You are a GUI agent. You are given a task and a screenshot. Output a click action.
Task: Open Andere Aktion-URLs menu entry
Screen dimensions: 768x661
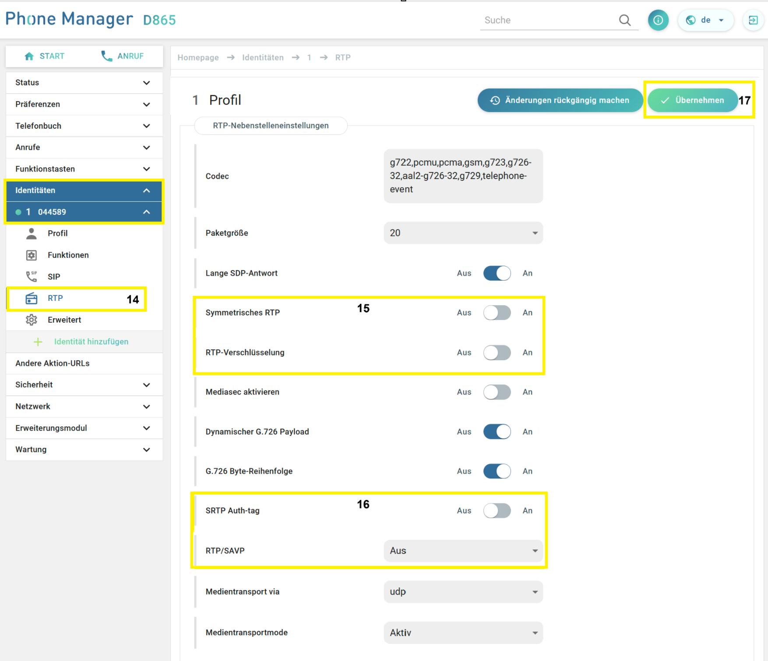click(x=84, y=363)
